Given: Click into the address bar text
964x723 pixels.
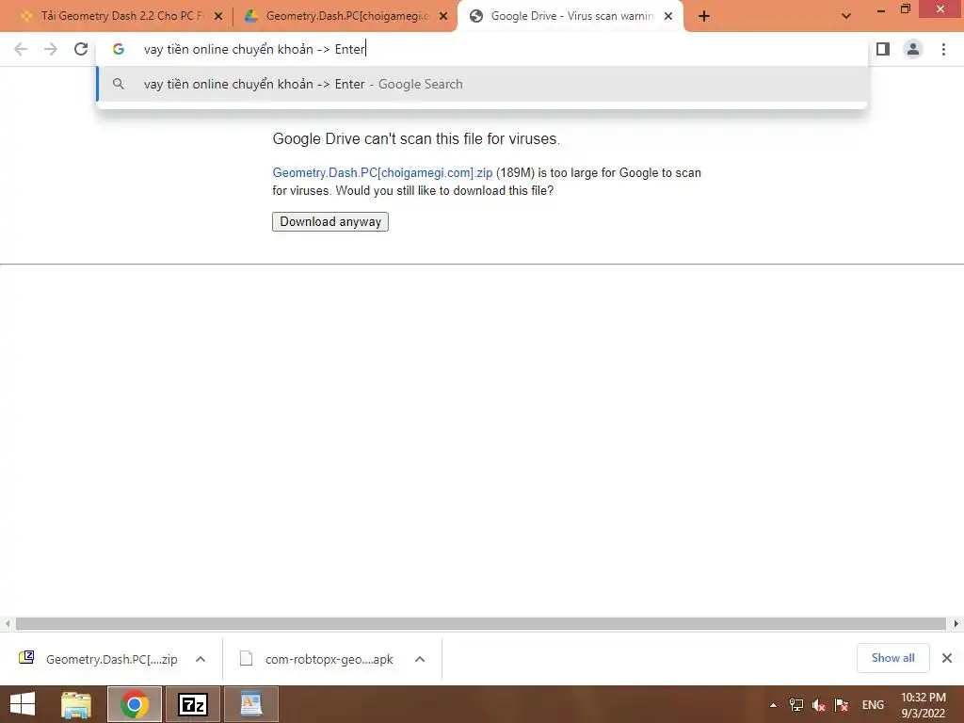Looking at the screenshot, I should pyautogui.click(x=254, y=49).
